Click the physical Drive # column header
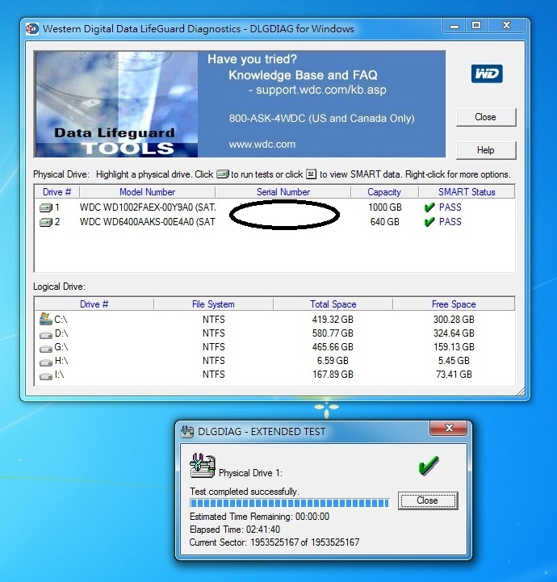Viewport: 557px width, 582px height. [57, 192]
